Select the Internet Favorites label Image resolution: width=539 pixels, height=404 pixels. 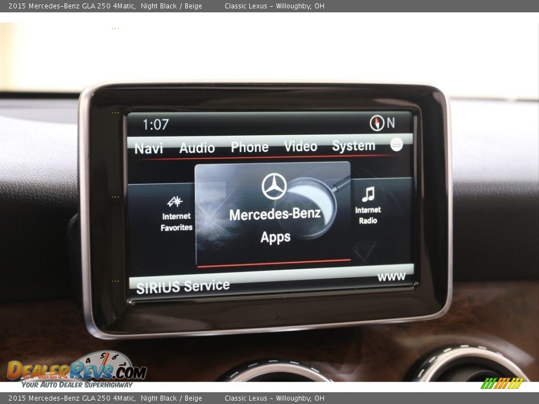tap(176, 222)
